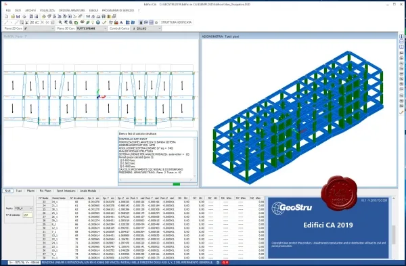Toggle the padlock lock icon

(x=141, y=22)
